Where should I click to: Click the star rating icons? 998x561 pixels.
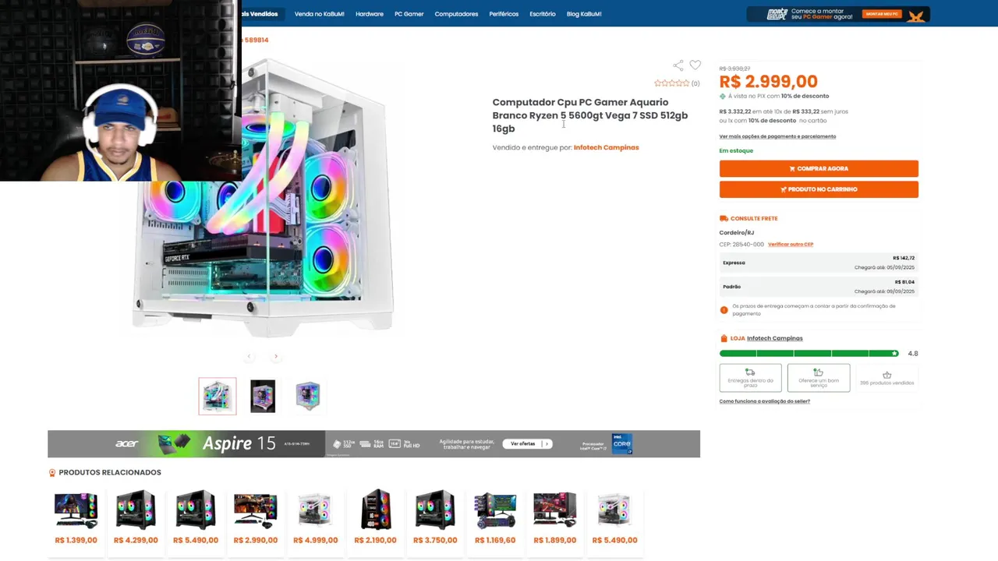671,83
